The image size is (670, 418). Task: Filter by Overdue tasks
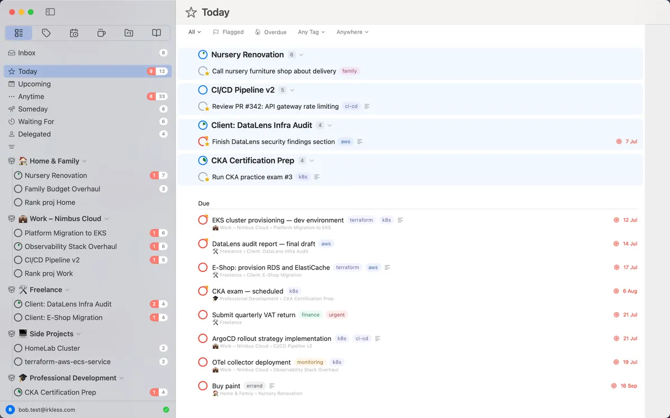(x=271, y=32)
